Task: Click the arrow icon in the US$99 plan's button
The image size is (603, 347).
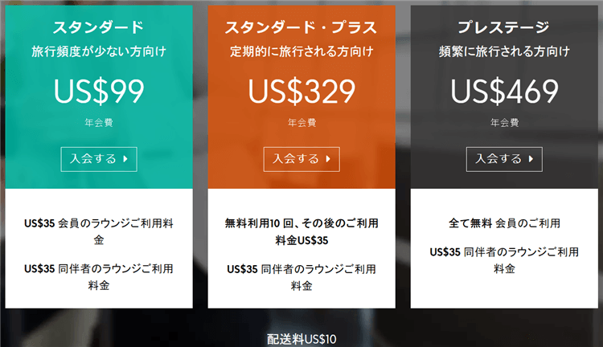Action: click(x=125, y=159)
